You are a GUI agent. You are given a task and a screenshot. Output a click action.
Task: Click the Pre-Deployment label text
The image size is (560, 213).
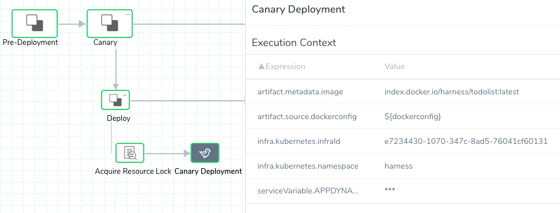click(31, 43)
